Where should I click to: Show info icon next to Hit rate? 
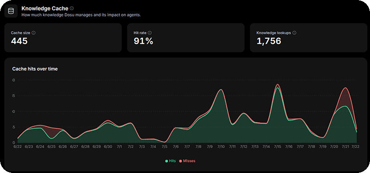149,33
